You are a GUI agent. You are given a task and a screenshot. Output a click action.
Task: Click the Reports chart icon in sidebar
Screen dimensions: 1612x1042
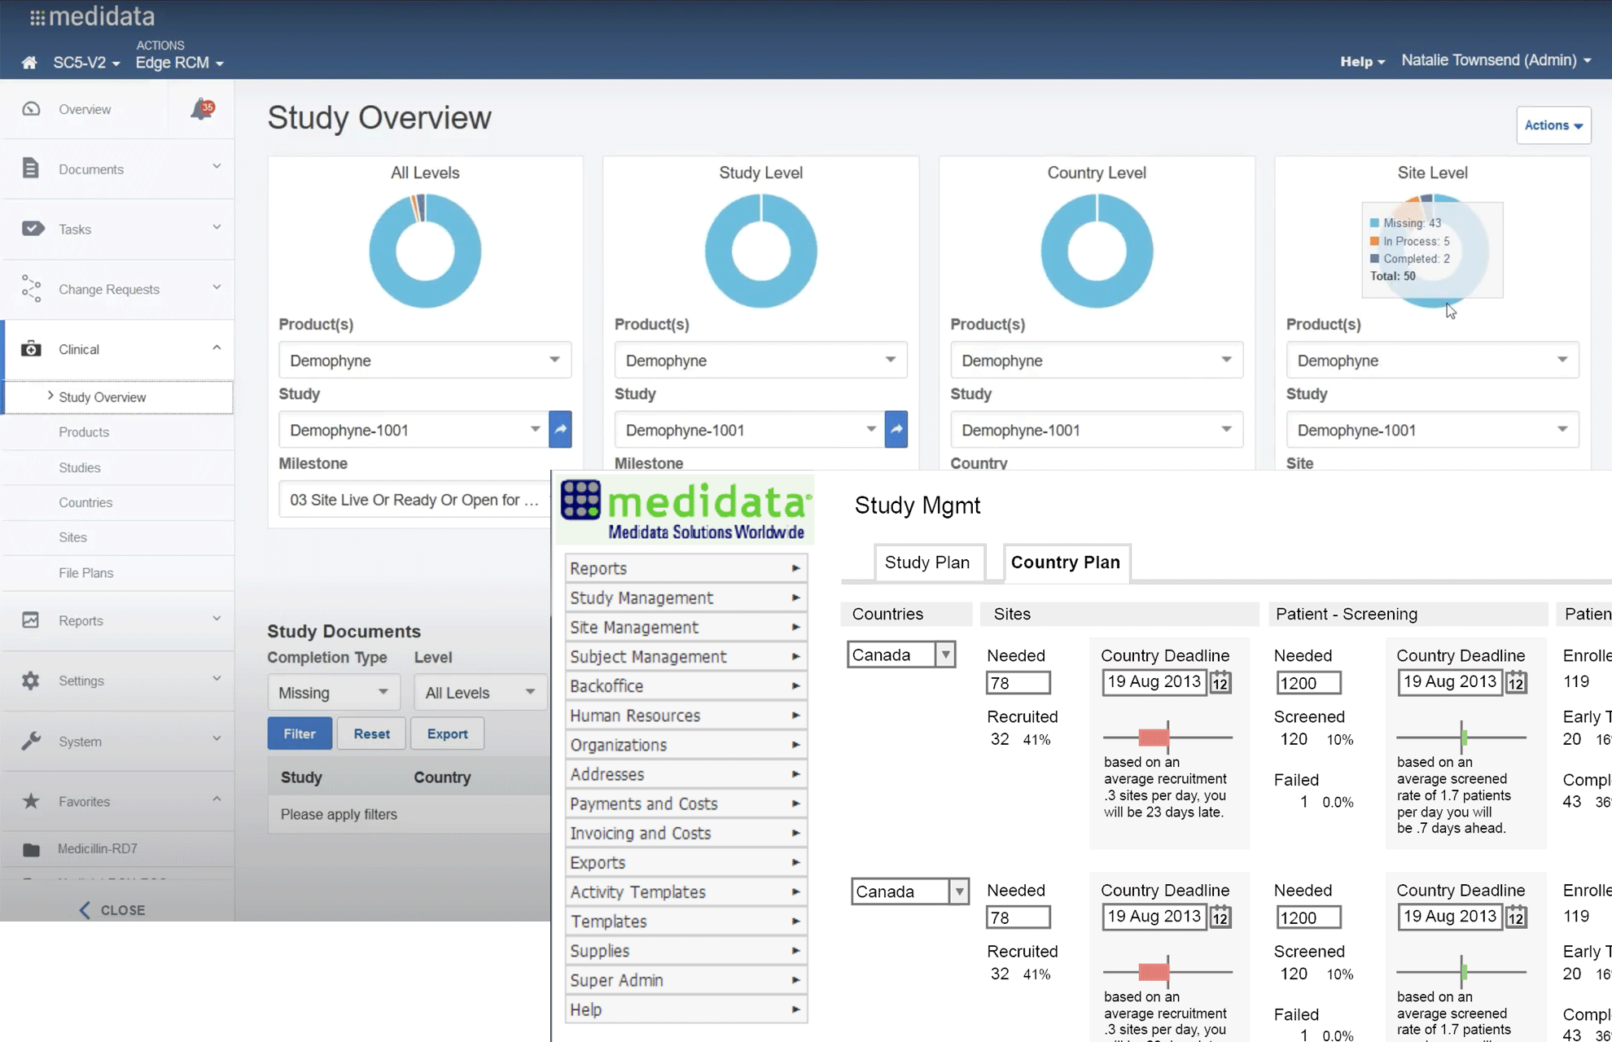pyautogui.click(x=31, y=620)
